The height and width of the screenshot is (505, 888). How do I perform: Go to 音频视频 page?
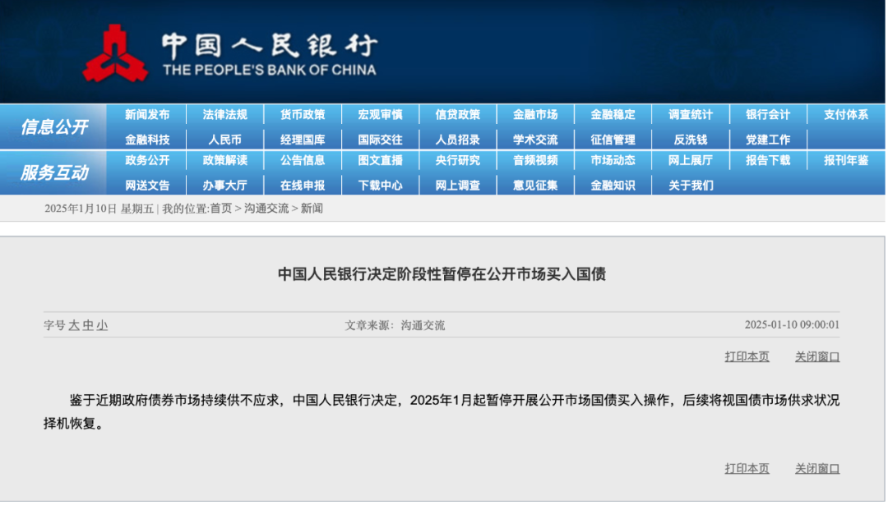[x=535, y=161]
